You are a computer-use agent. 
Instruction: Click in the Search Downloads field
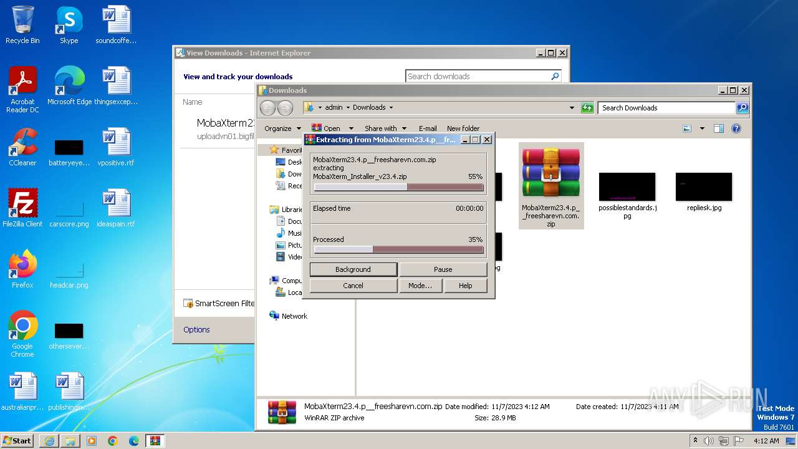pyautogui.click(x=667, y=108)
